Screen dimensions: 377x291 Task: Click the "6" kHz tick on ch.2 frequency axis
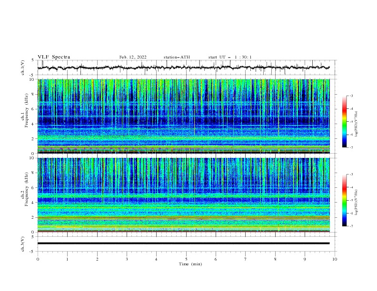coord(33,188)
